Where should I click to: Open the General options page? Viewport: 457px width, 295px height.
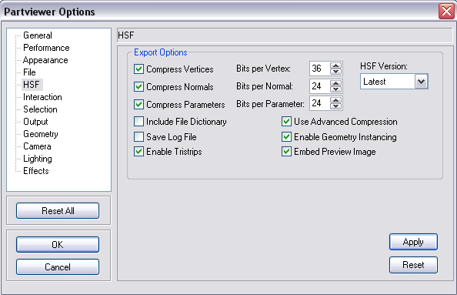(x=37, y=35)
